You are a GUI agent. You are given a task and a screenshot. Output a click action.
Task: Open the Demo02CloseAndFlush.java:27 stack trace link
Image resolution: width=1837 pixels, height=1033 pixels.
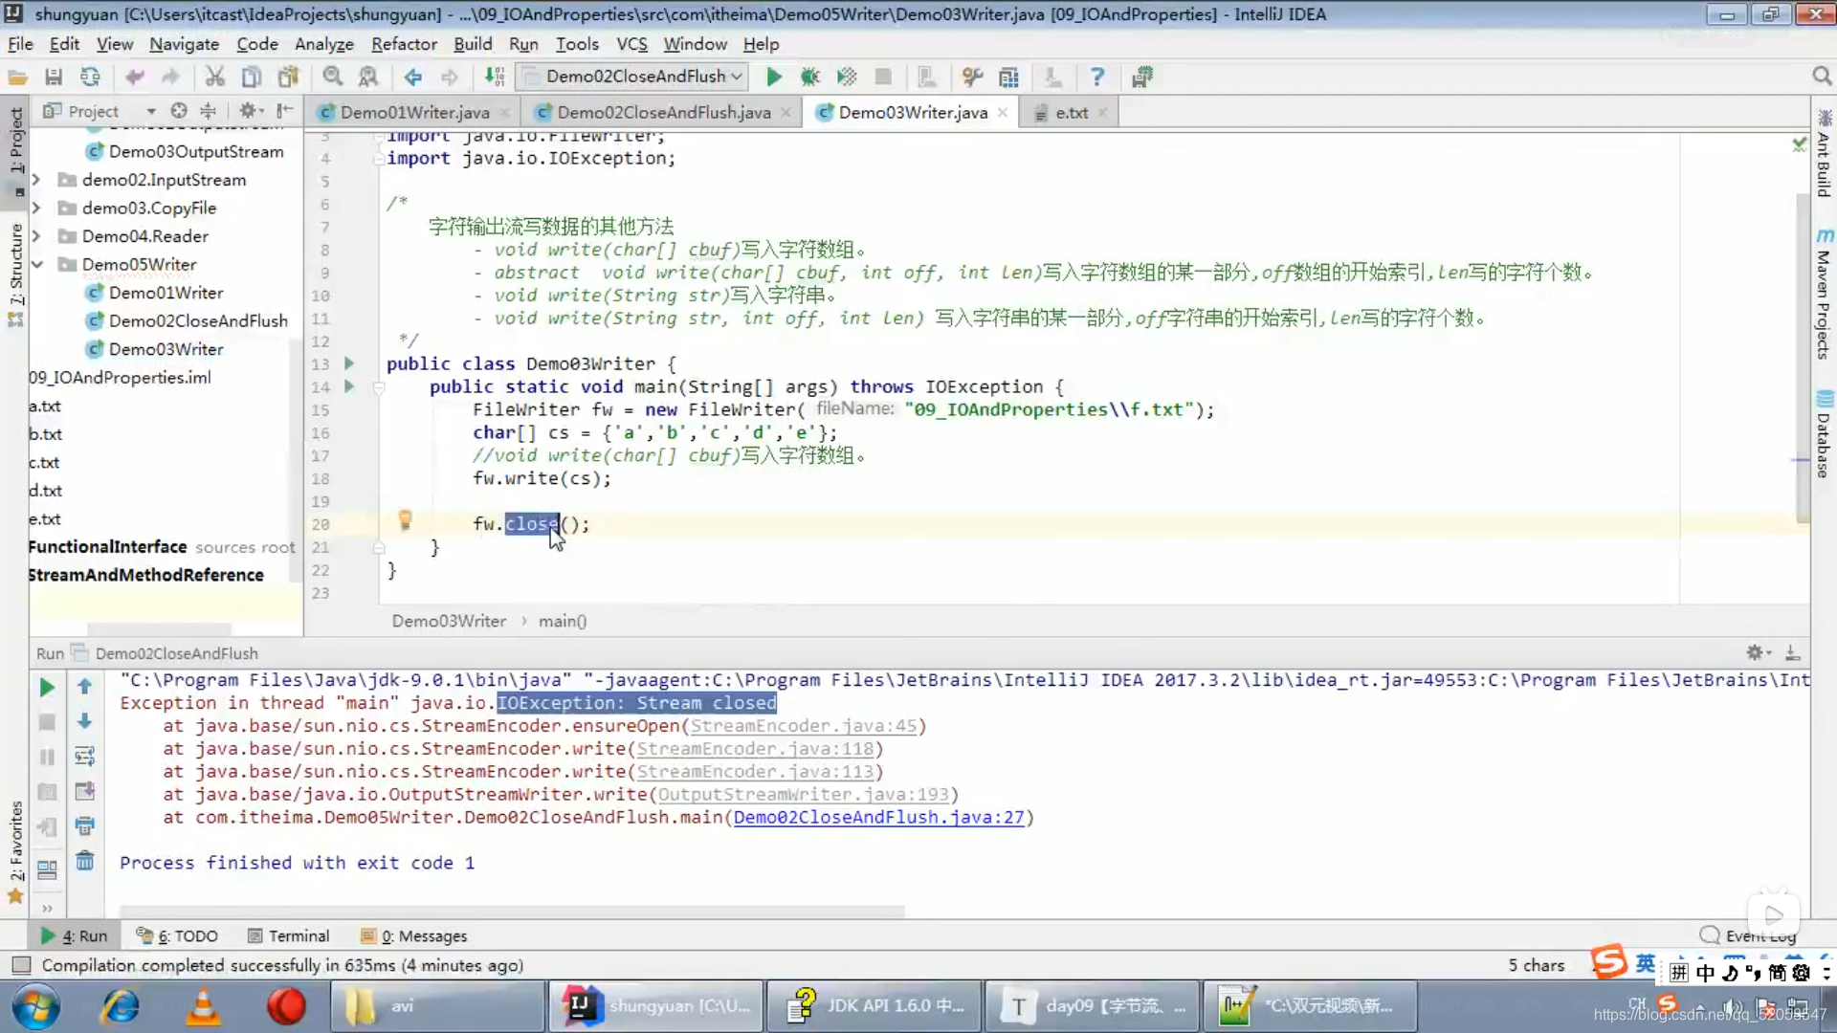click(878, 817)
